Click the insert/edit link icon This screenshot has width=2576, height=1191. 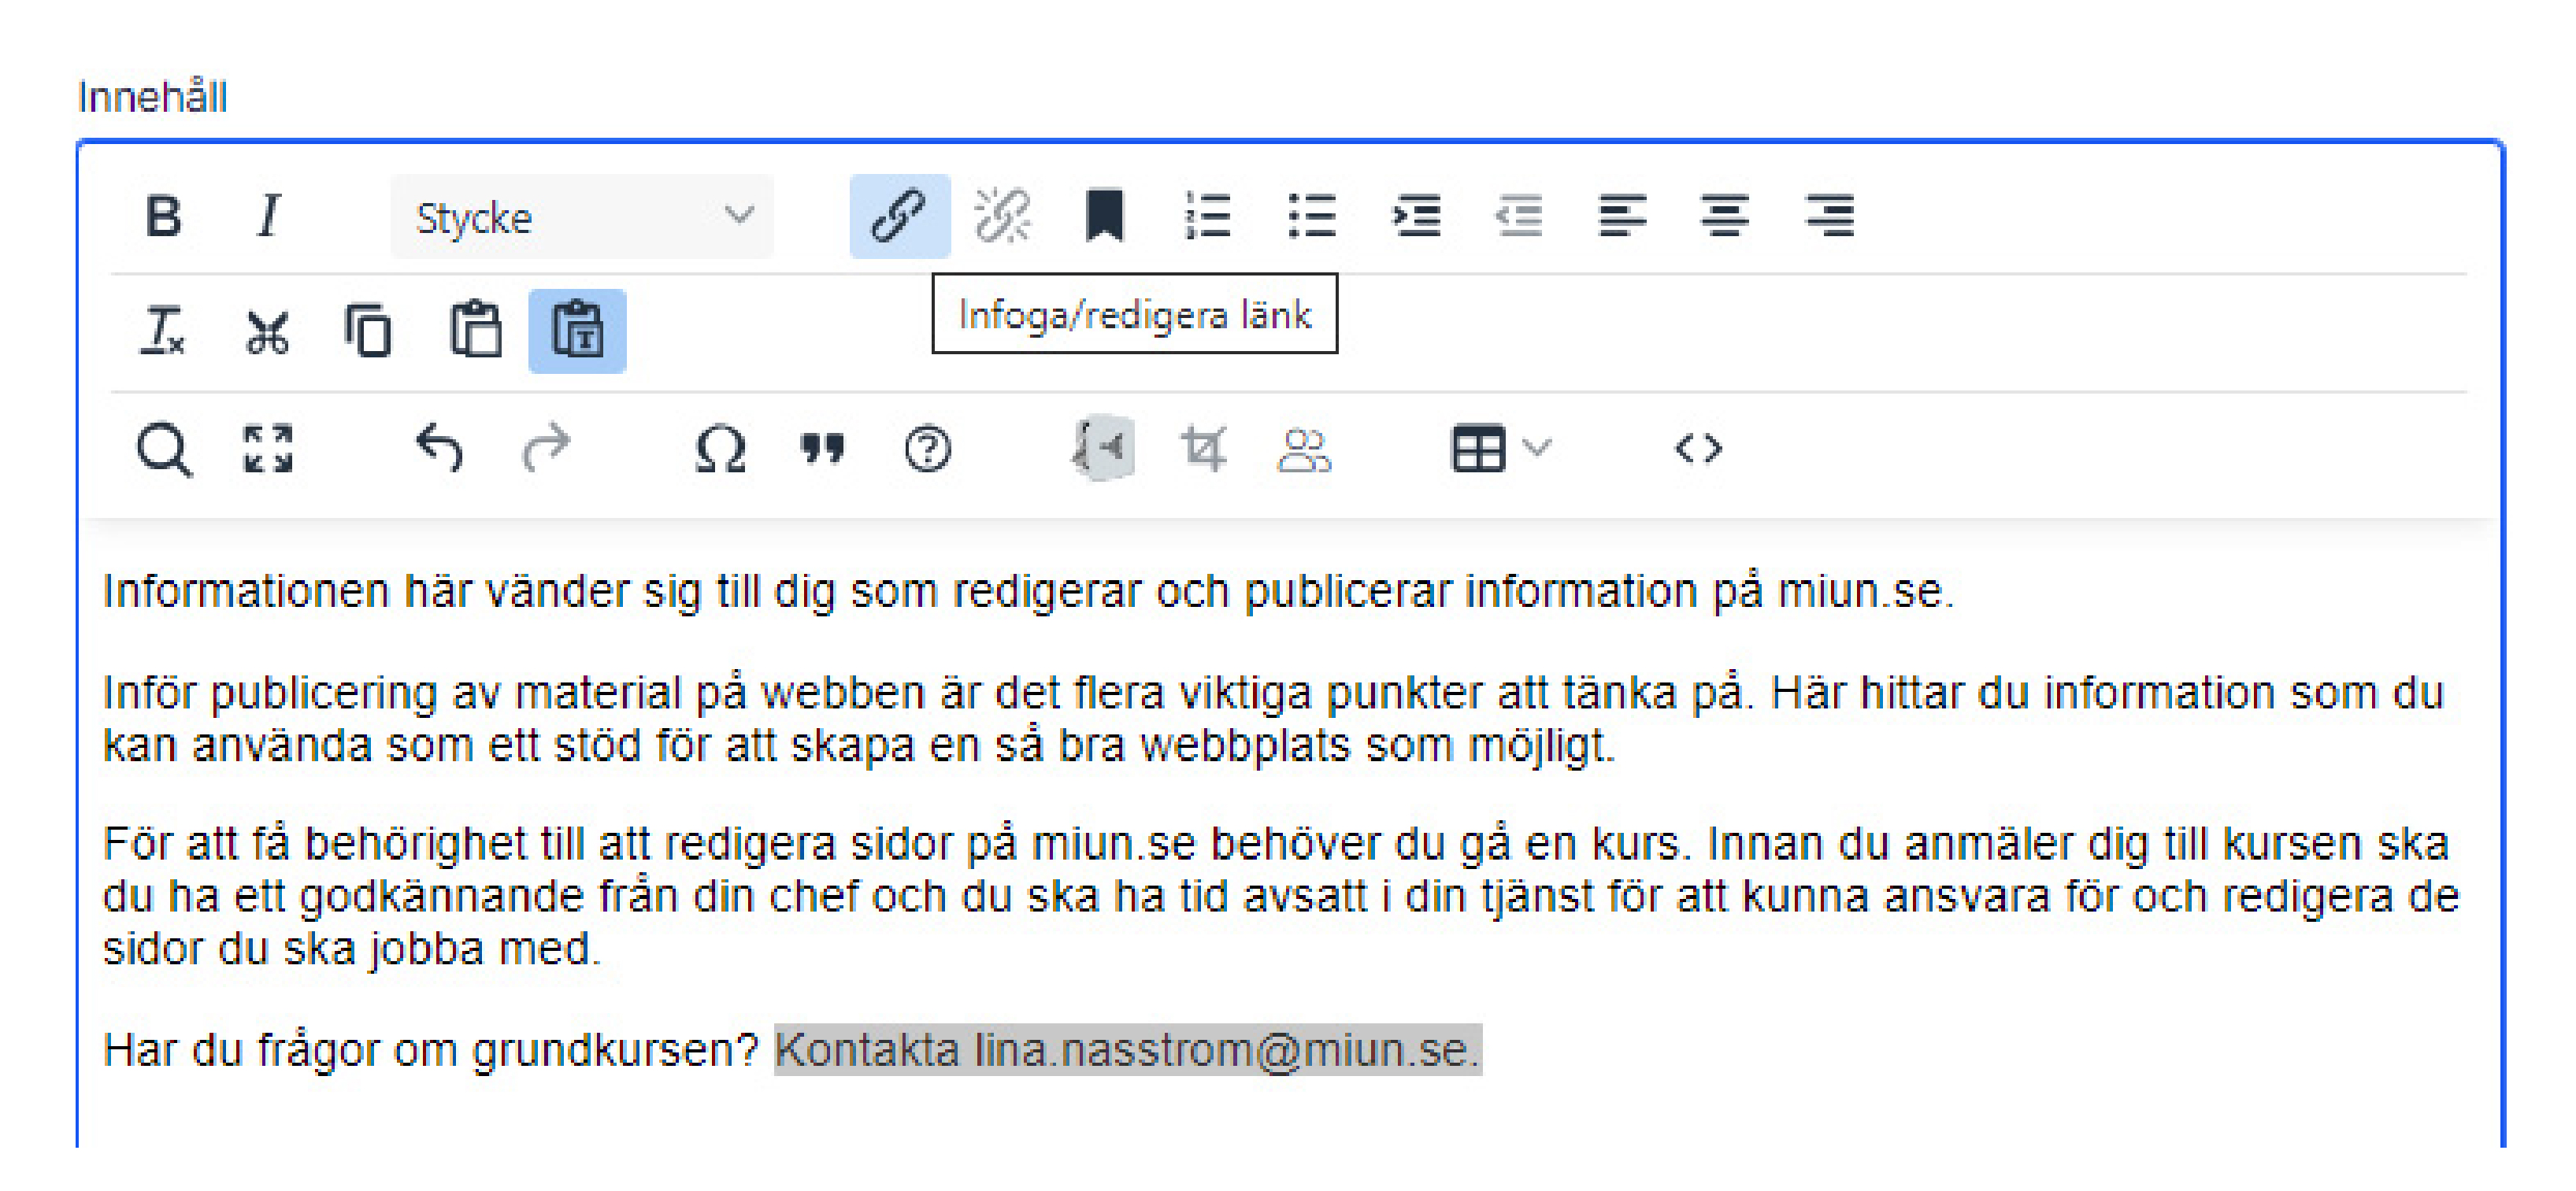899,216
